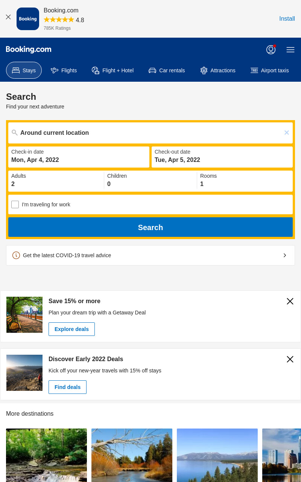This screenshot has height=482, width=301.
Task: Click the COVID-19 info icon
Action: pyautogui.click(x=16, y=255)
